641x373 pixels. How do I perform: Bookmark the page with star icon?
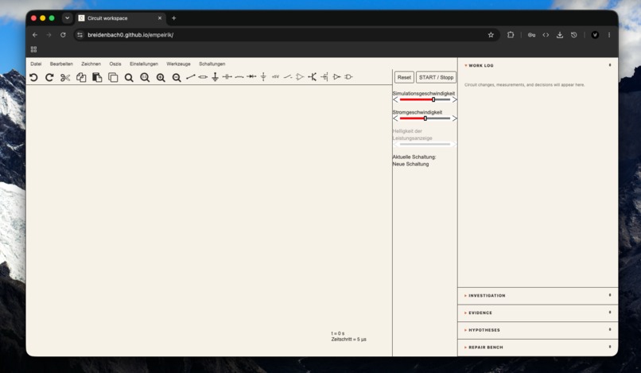491,35
